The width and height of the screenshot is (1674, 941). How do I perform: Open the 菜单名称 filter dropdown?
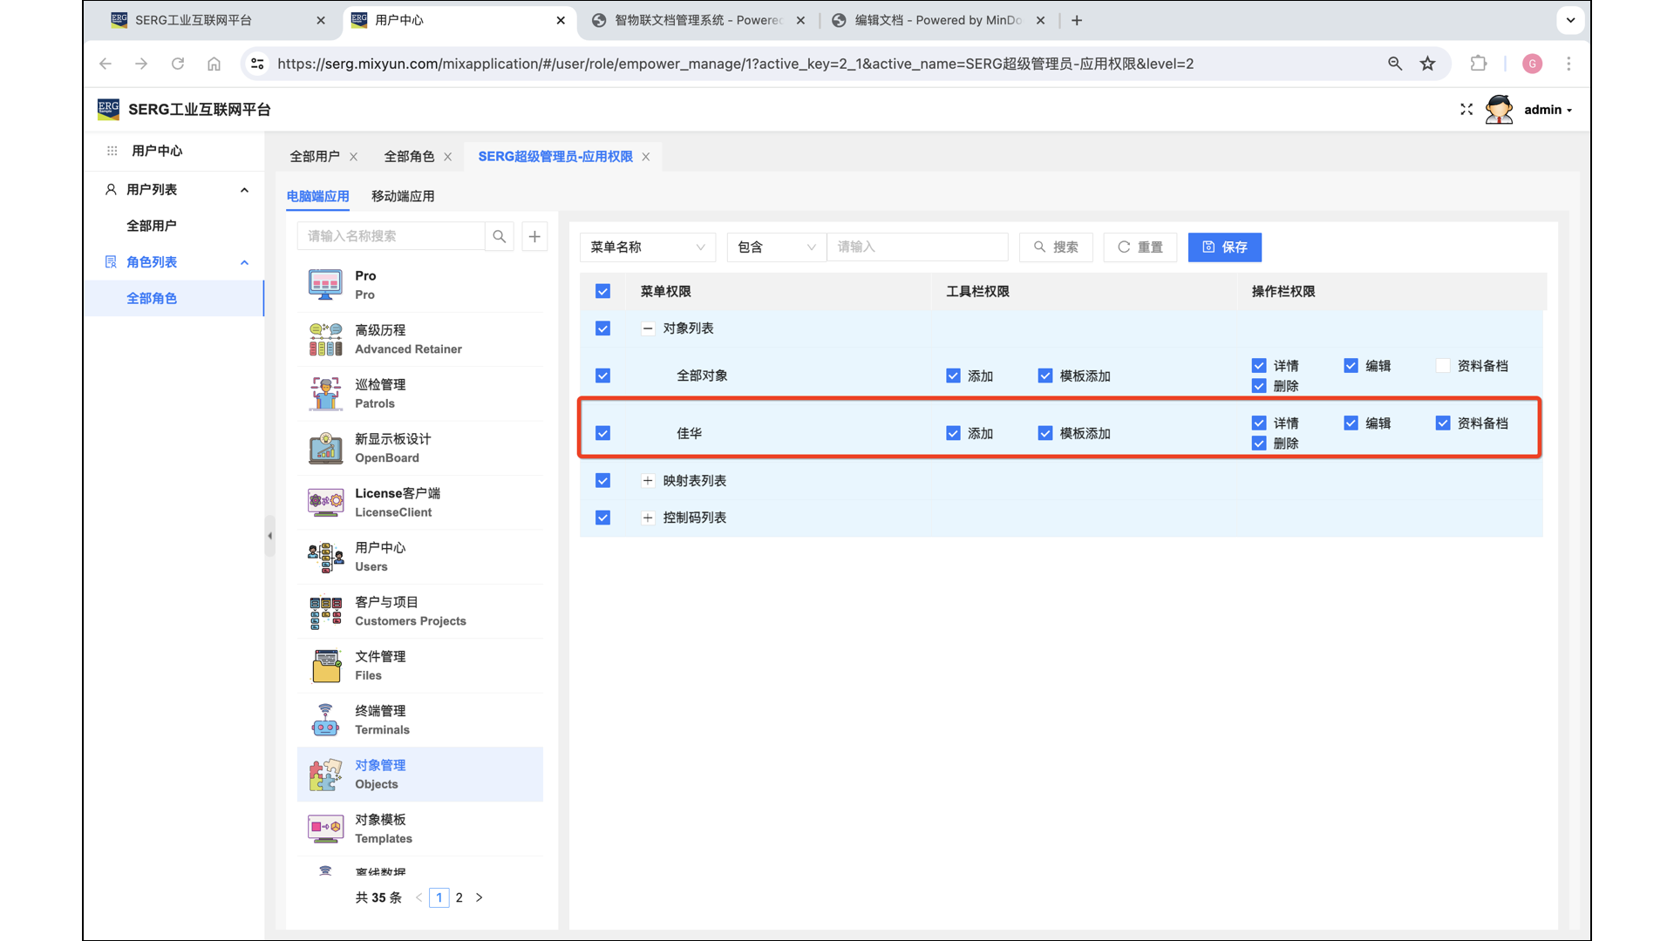[x=647, y=247]
